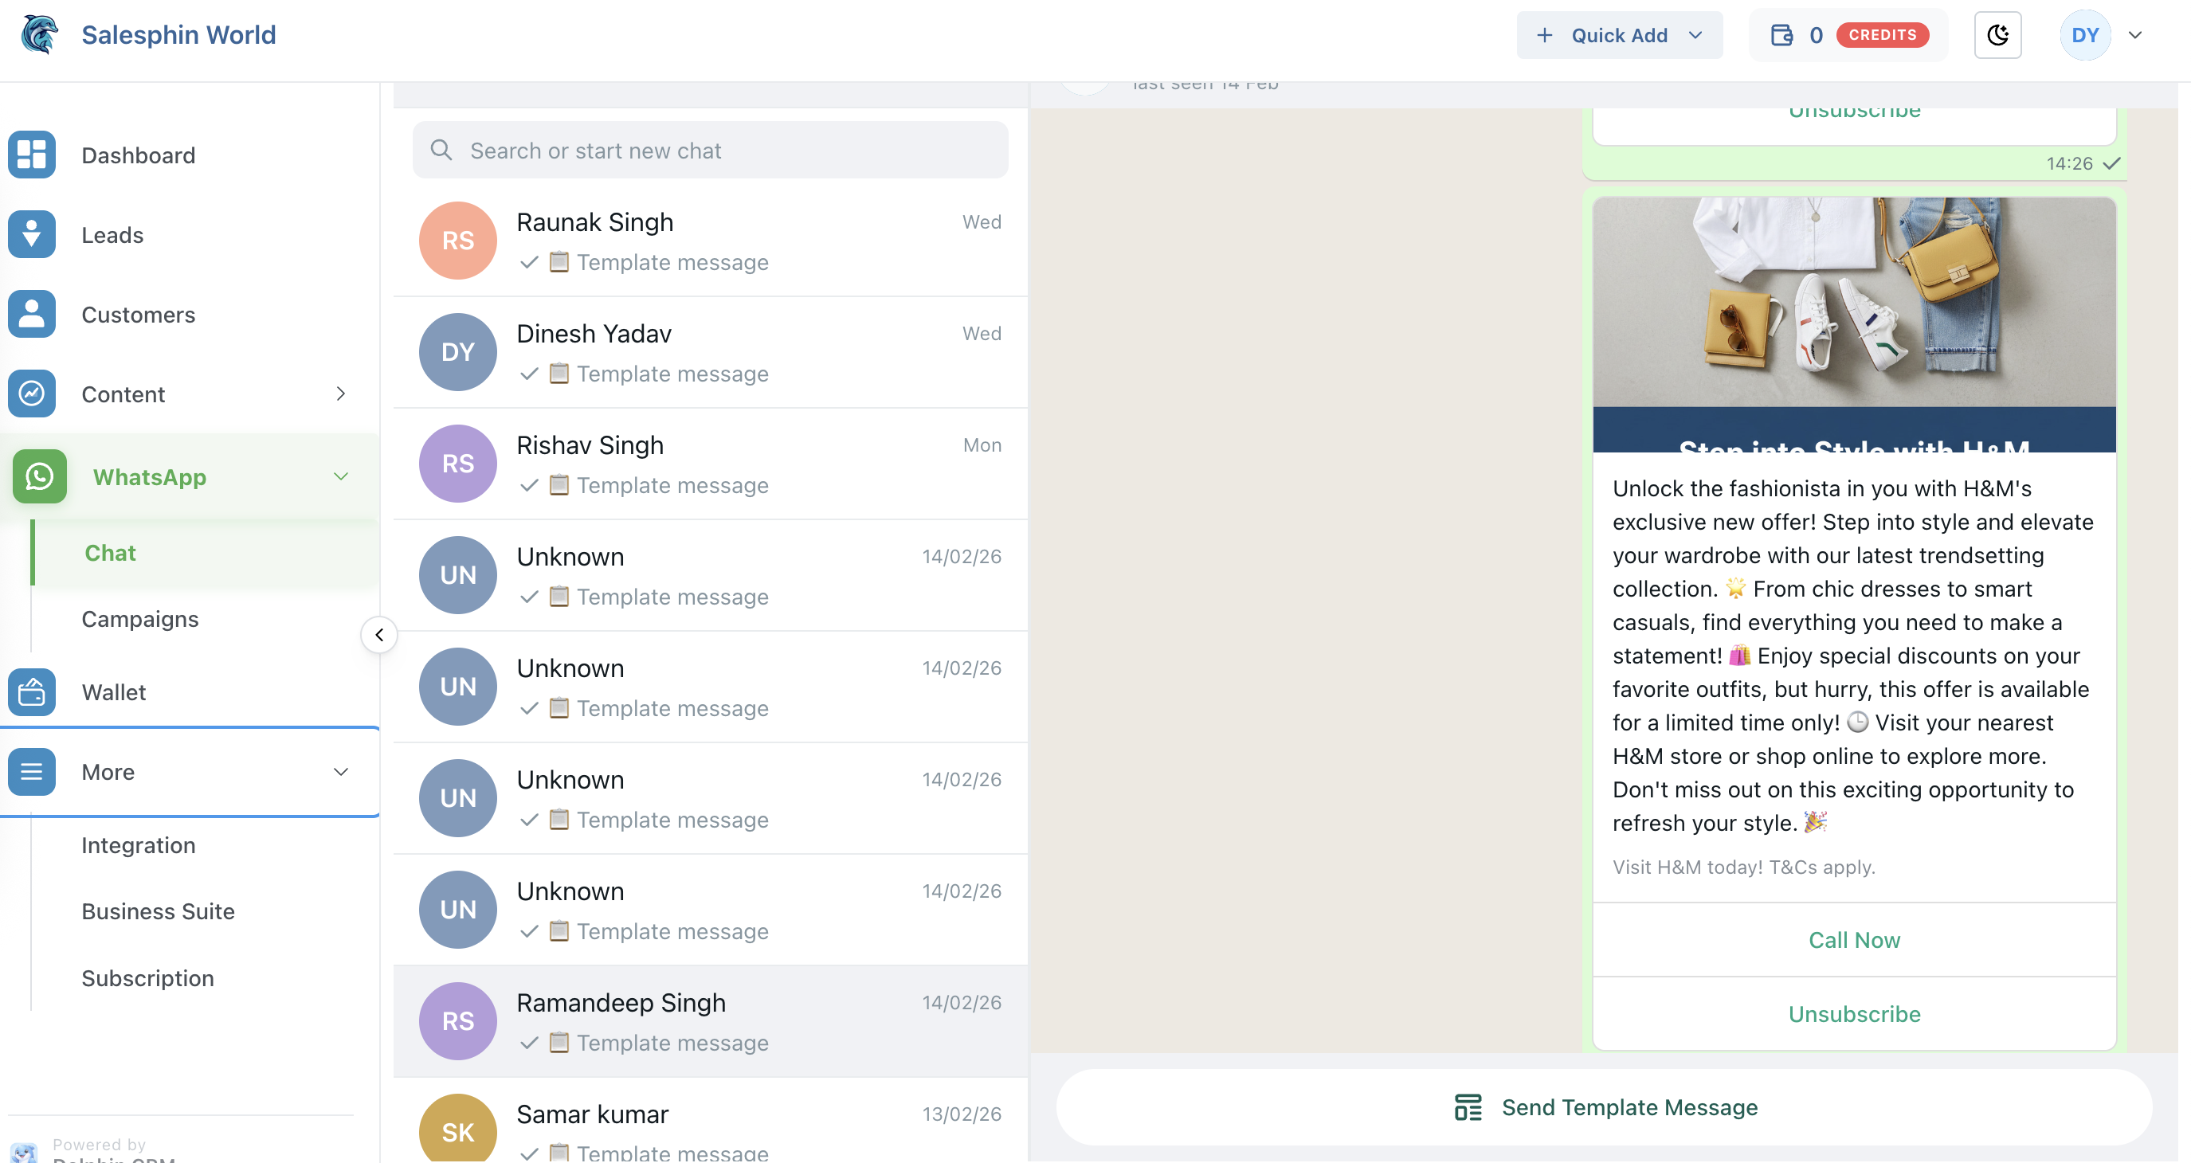This screenshot has height=1163, width=2191.
Task: Switch to the Campaigns tab
Action: click(x=140, y=619)
